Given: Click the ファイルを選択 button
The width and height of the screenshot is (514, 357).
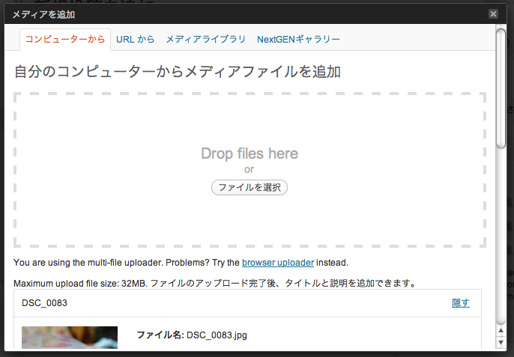Looking at the screenshot, I should [249, 187].
